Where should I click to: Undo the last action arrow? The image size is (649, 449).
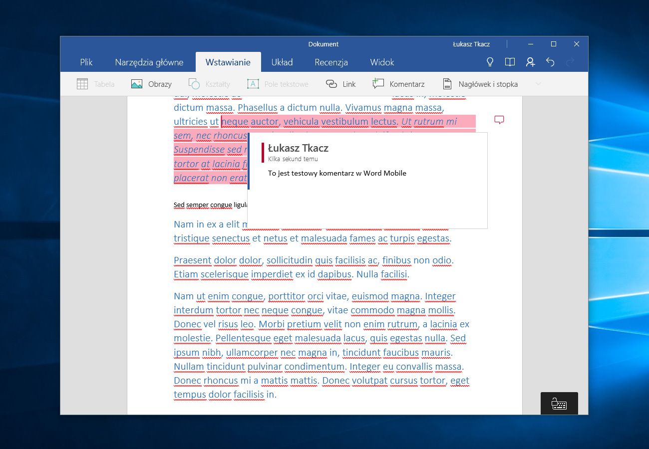coord(550,62)
